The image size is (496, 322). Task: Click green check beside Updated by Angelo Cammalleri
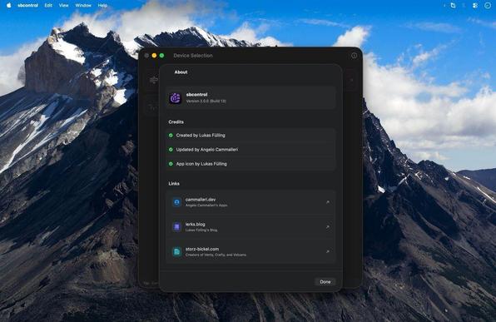coord(171,150)
